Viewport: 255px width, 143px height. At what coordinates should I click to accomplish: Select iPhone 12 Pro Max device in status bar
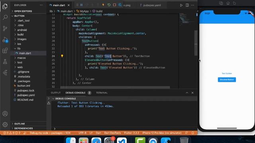point(162,133)
